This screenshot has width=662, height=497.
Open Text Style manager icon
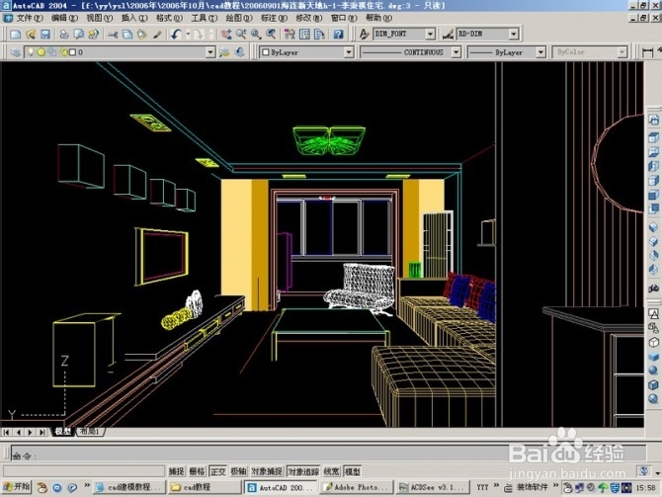coord(364,35)
